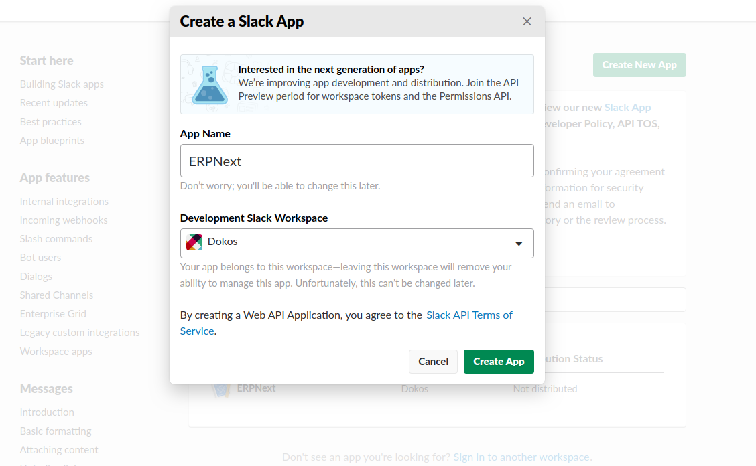The width and height of the screenshot is (756, 466).
Task: Close the Create a Slack App dialog
Action: pos(527,21)
